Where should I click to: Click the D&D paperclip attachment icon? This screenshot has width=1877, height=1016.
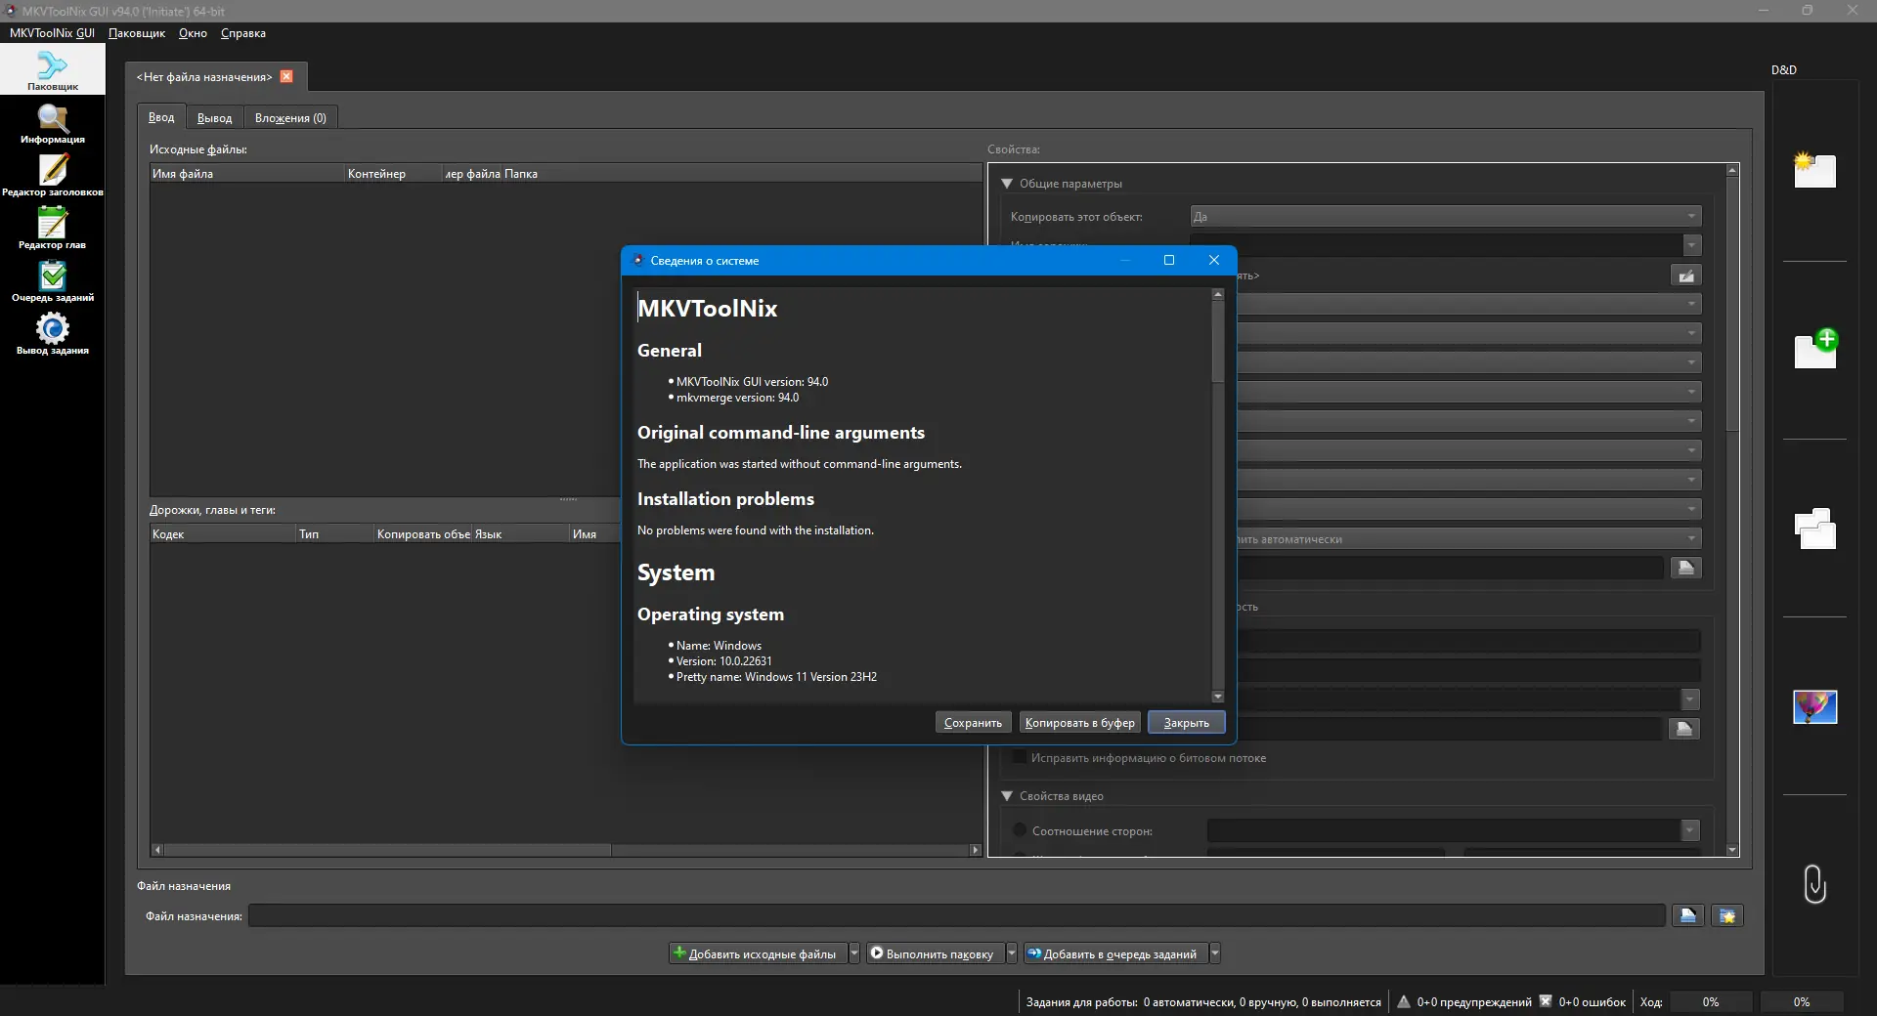(1814, 884)
